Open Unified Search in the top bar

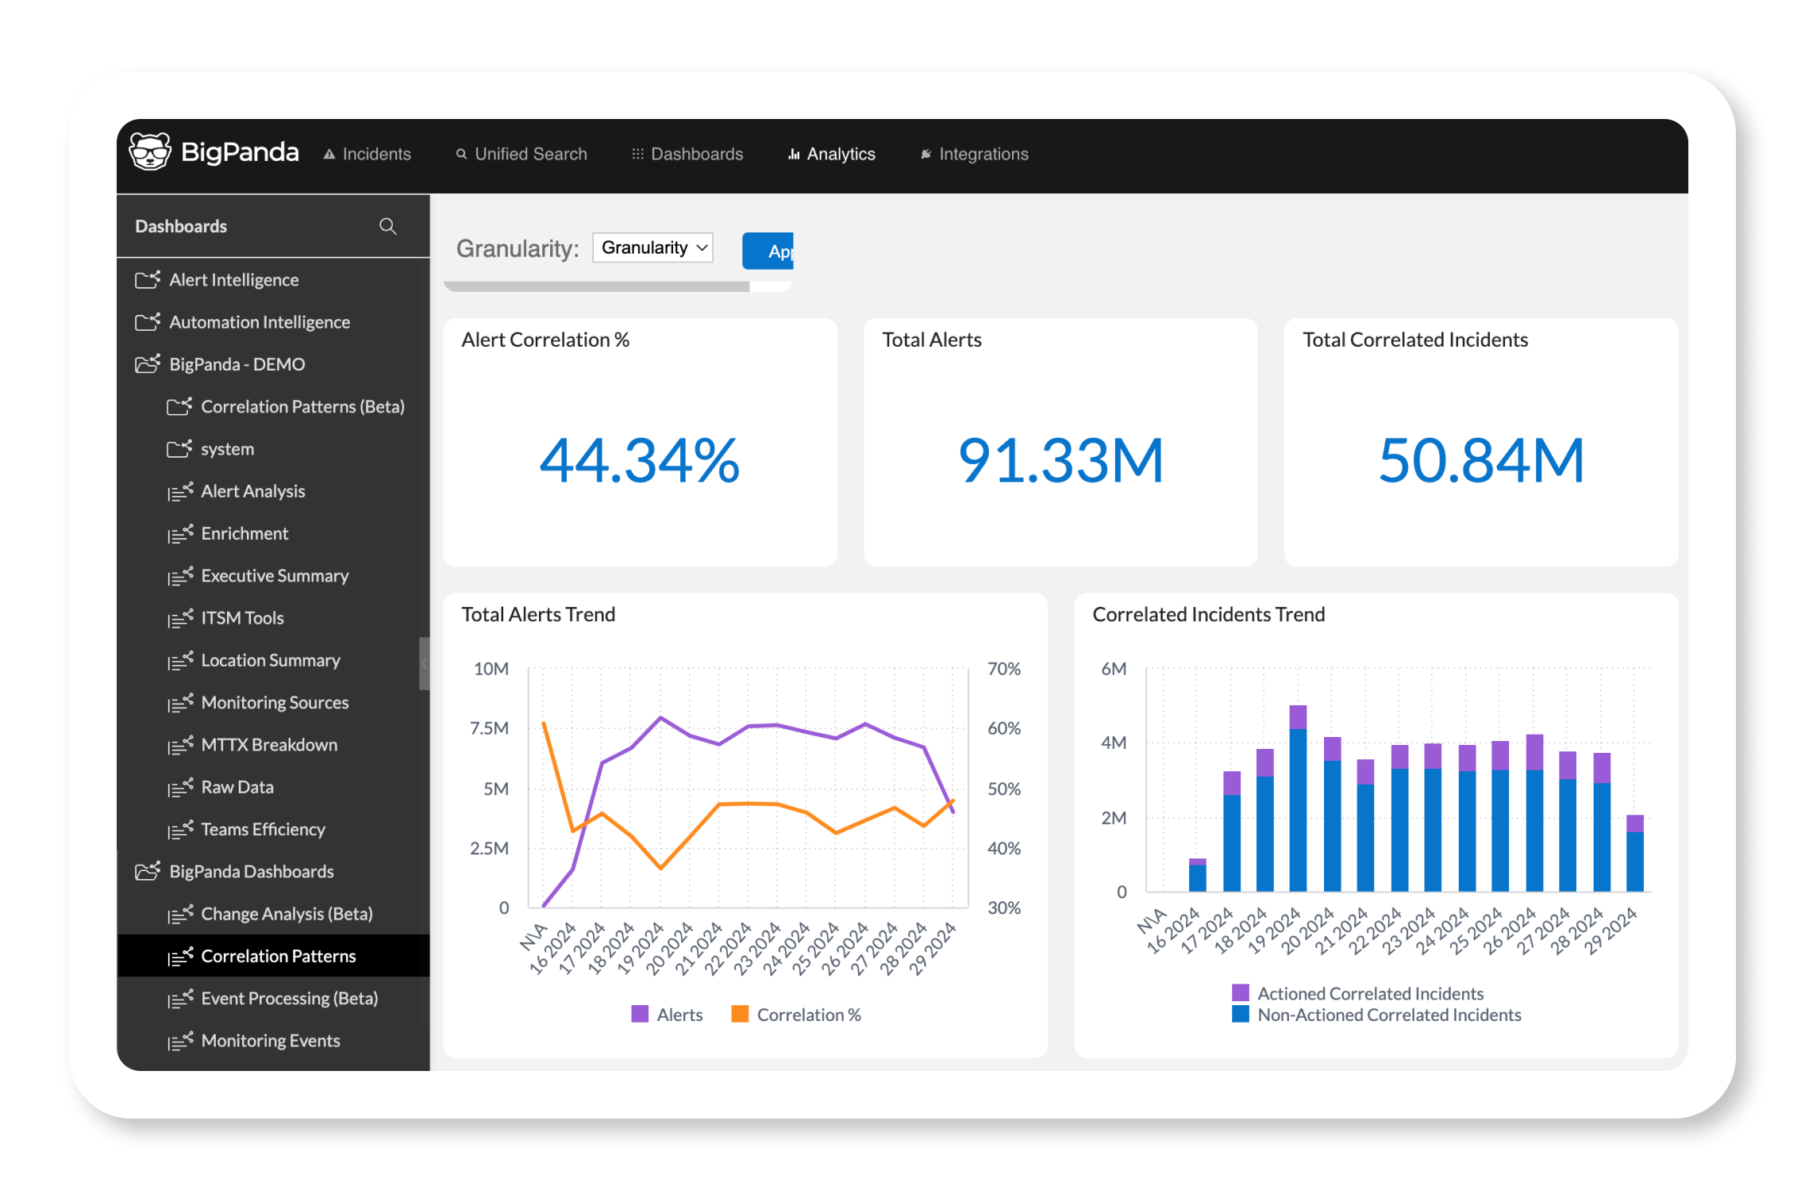[521, 154]
